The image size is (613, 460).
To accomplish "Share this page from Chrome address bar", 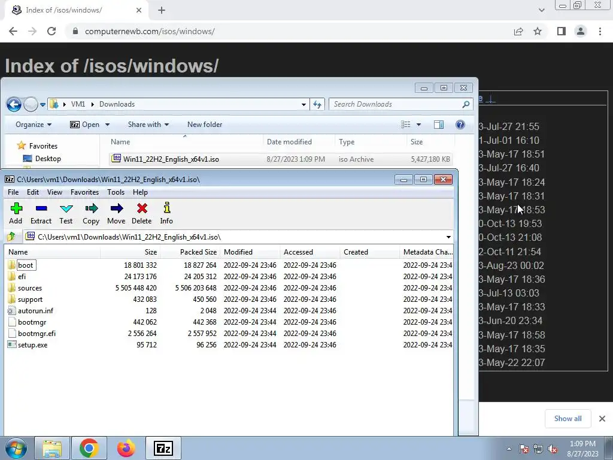I will pos(518,31).
